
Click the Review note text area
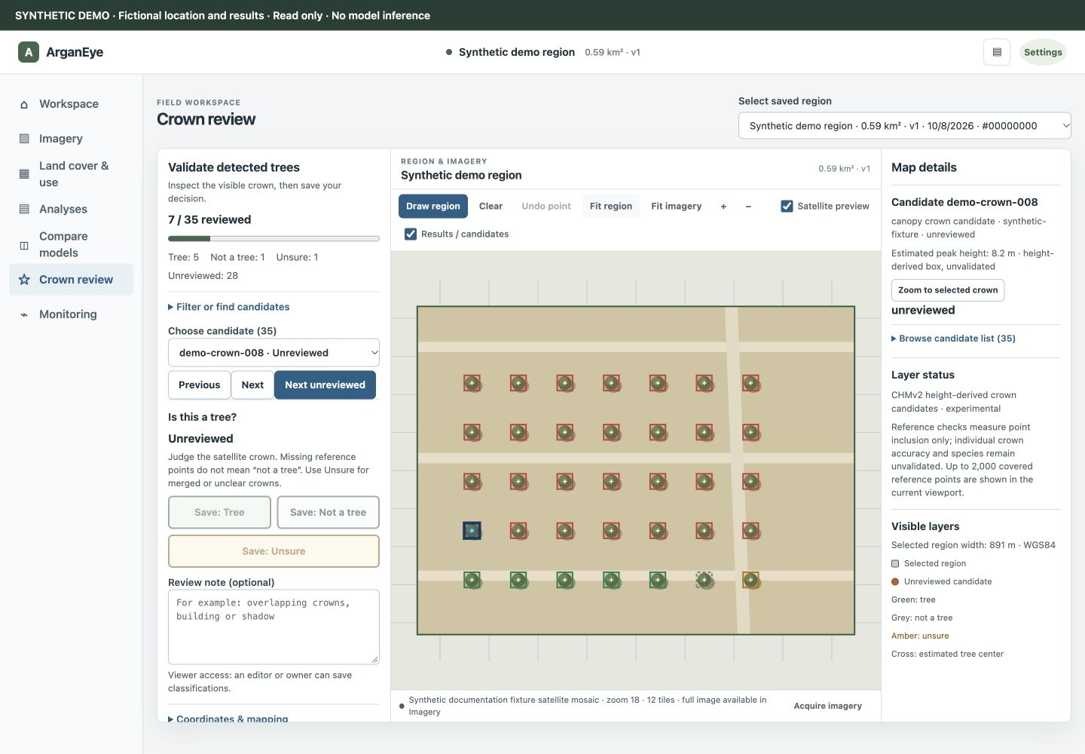[274, 627]
